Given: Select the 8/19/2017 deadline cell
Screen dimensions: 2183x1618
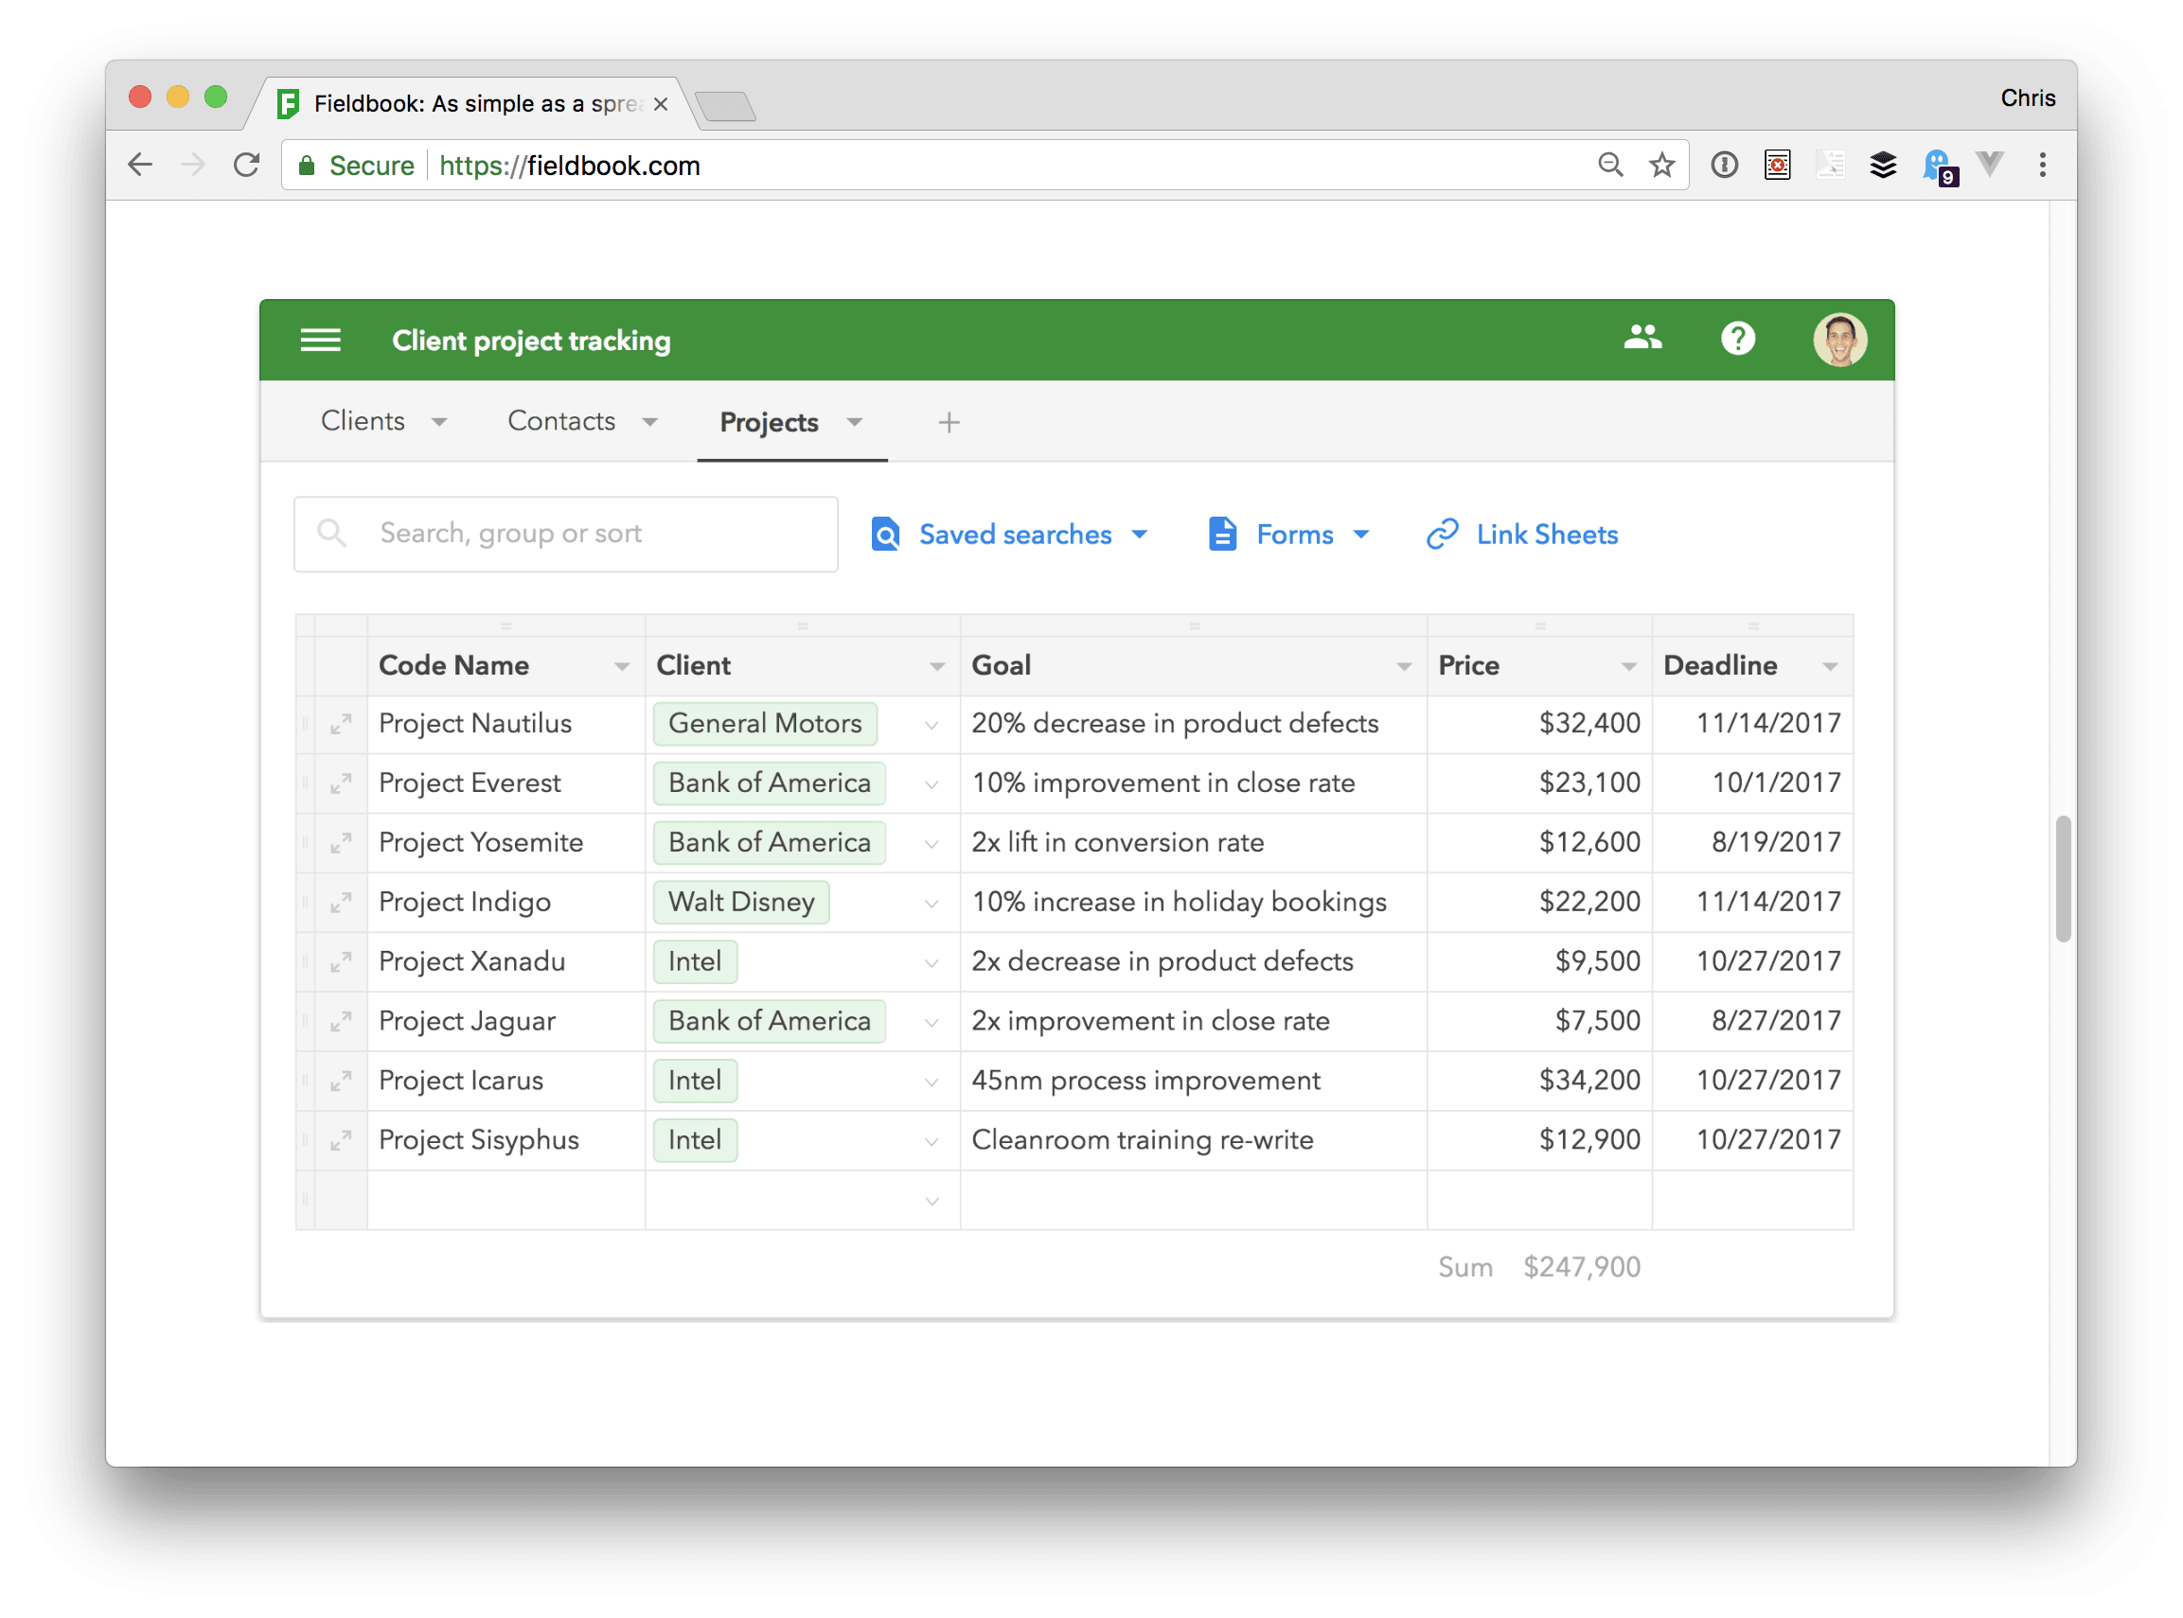Looking at the screenshot, I should point(1752,843).
